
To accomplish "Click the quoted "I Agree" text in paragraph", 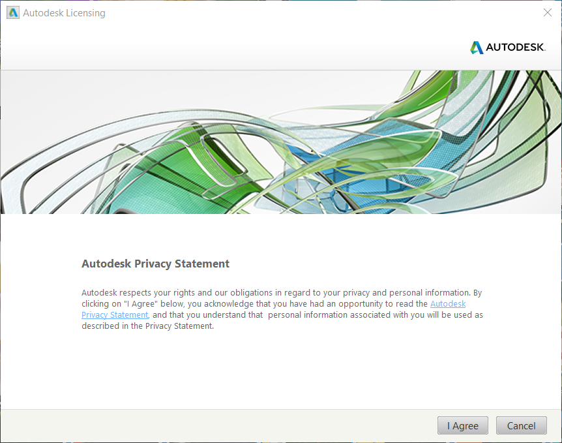I will (x=141, y=304).
